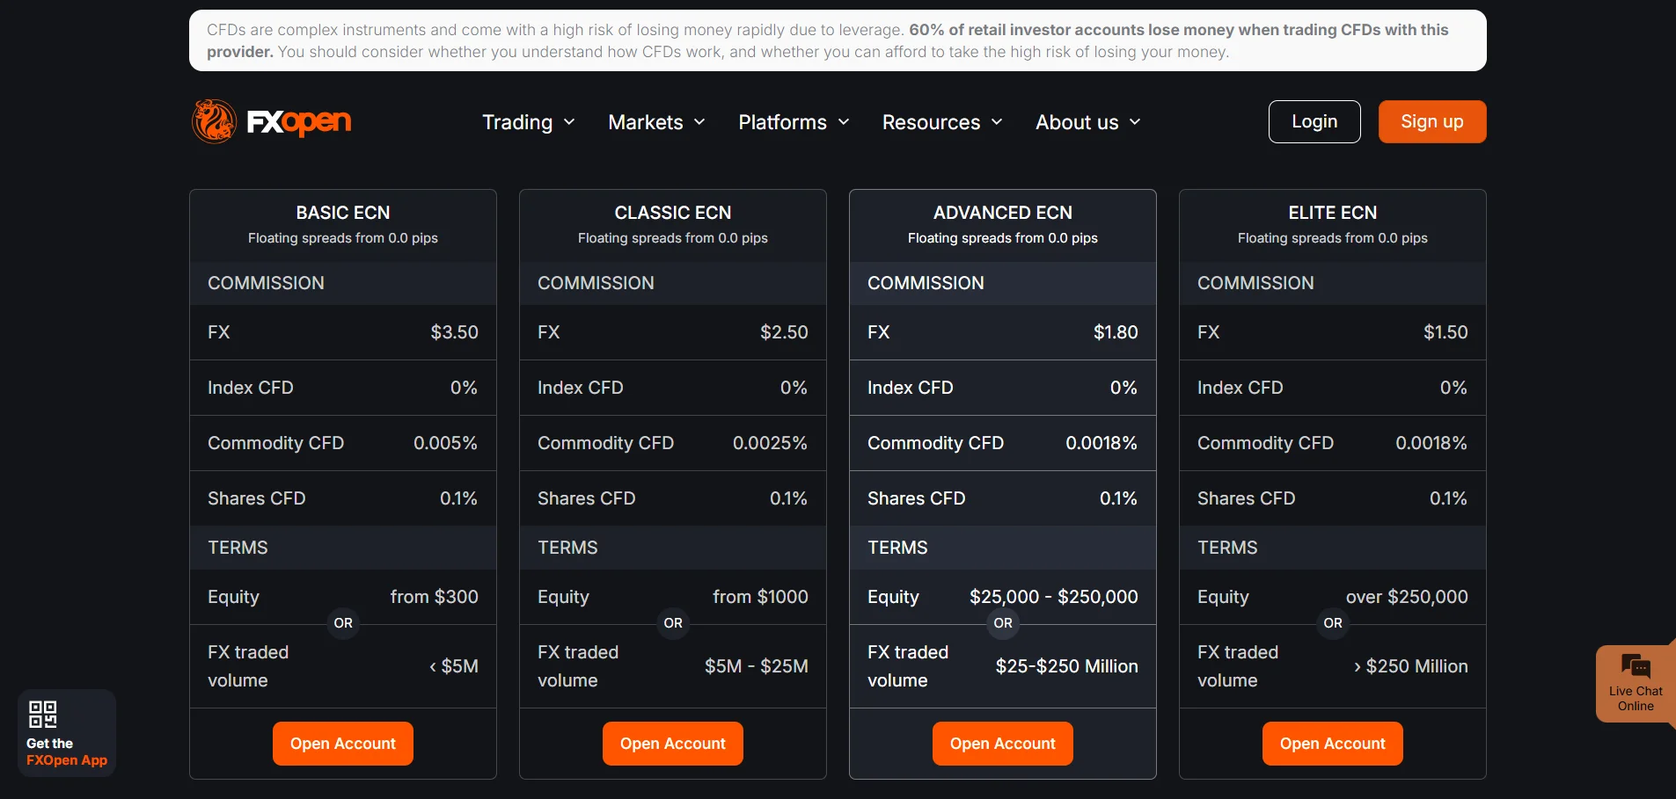Viewport: 1676px width, 799px height.
Task: Expand the Markets menu chevron
Action: point(699,122)
